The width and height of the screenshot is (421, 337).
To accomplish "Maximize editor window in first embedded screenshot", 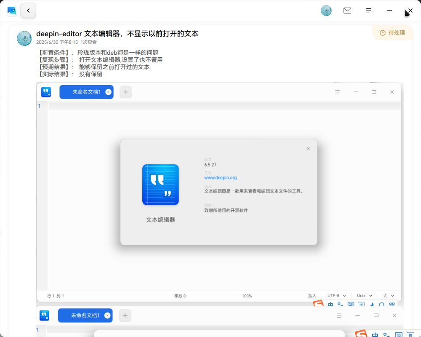I will pos(374,92).
